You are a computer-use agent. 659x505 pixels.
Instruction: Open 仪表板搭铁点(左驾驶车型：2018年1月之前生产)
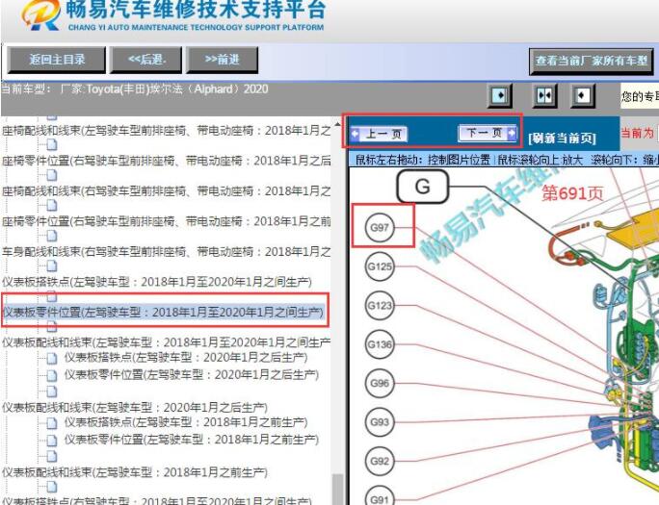click(186, 422)
